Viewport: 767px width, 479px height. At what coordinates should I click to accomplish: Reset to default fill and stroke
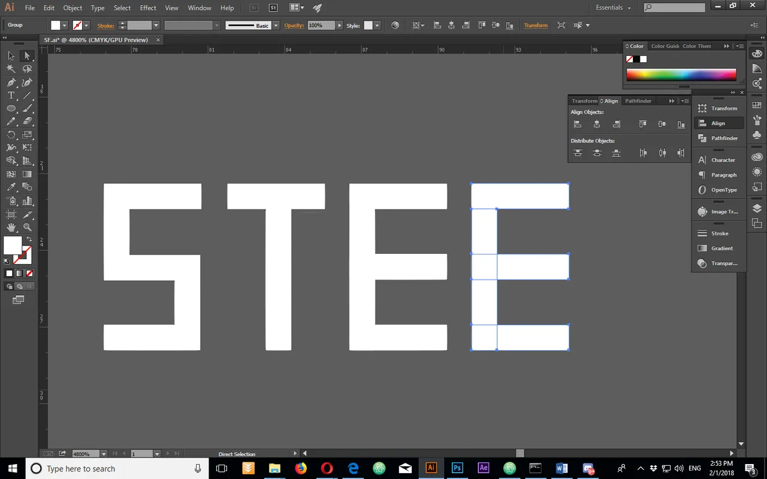[x=6, y=262]
